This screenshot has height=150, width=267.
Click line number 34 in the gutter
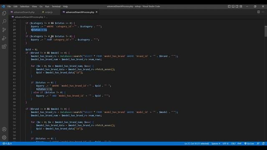[14, 53]
